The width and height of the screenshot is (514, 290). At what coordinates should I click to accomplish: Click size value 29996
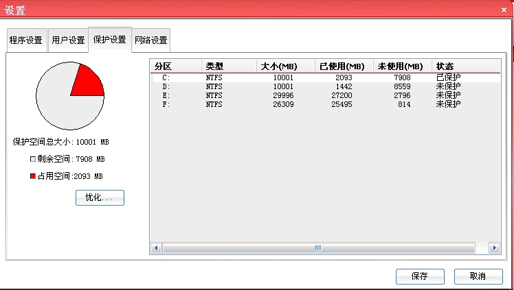283,95
